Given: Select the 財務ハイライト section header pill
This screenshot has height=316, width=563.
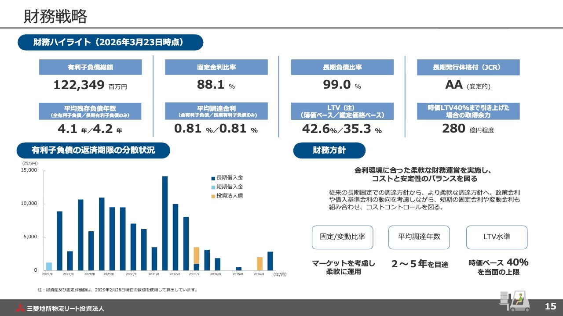Looking at the screenshot, I should coord(110,43).
